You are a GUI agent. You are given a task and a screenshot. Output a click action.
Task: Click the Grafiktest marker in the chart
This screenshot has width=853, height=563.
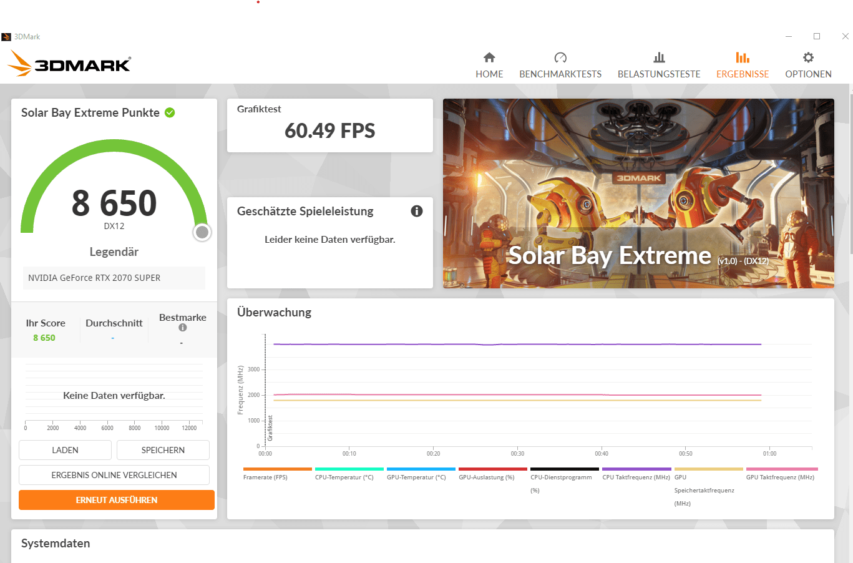click(270, 429)
